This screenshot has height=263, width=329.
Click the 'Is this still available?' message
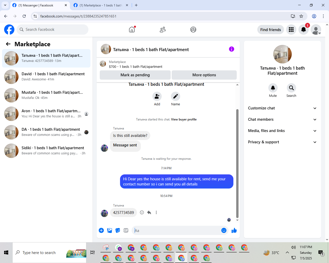tap(130, 136)
